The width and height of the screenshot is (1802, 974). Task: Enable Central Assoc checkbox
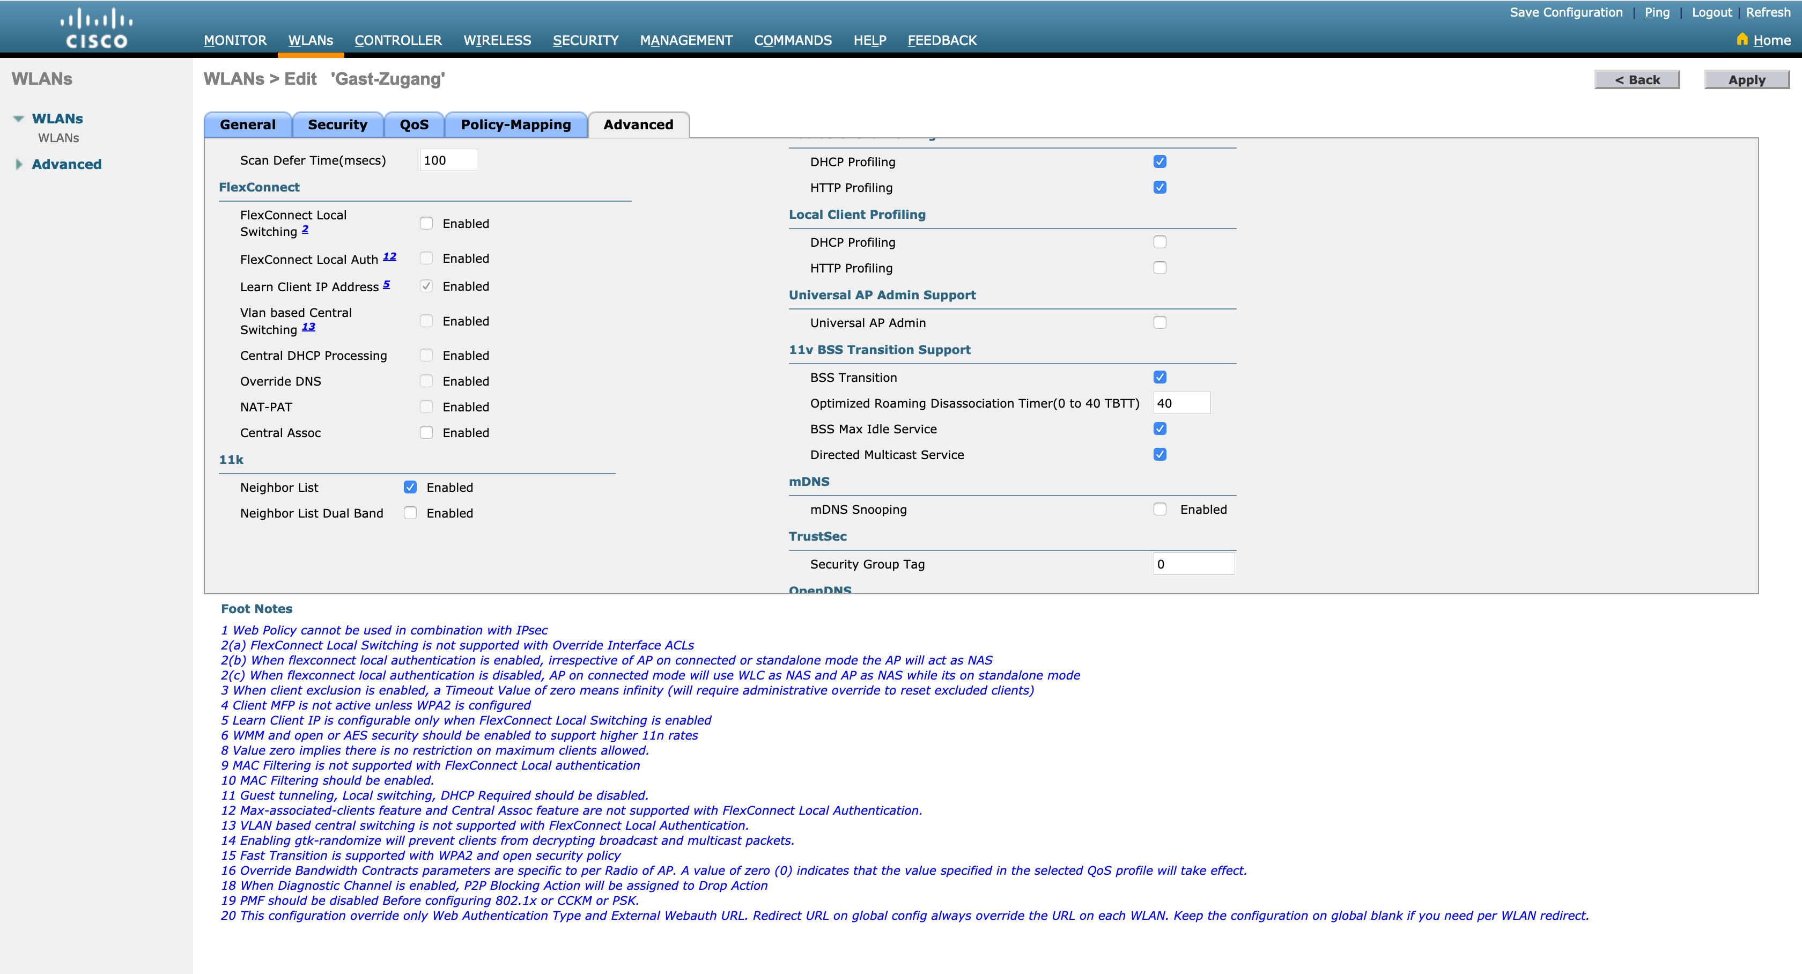coord(426,432)
